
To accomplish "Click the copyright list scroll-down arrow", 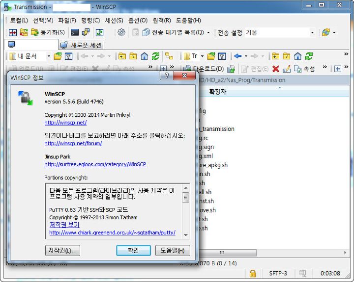I will [x=186, y=235].
